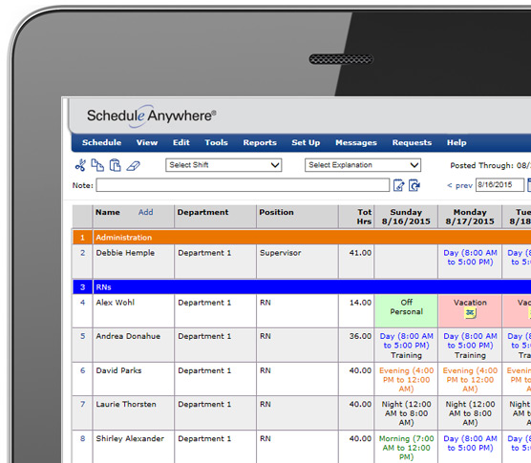Image resolution: width=531 pixels, height=463 pixels.
Task: Click Laurie Thorsten's Monday Night shift cell
Action: point(470,413)
